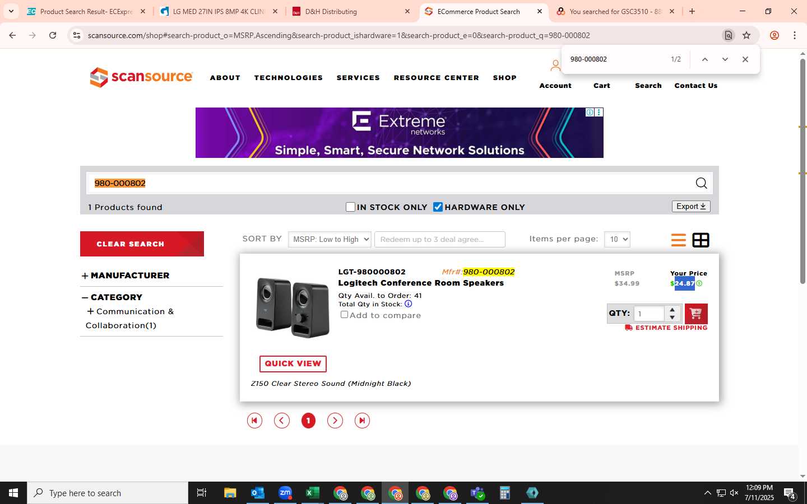Open Chrome's three-dot menu

pos(794,35)
